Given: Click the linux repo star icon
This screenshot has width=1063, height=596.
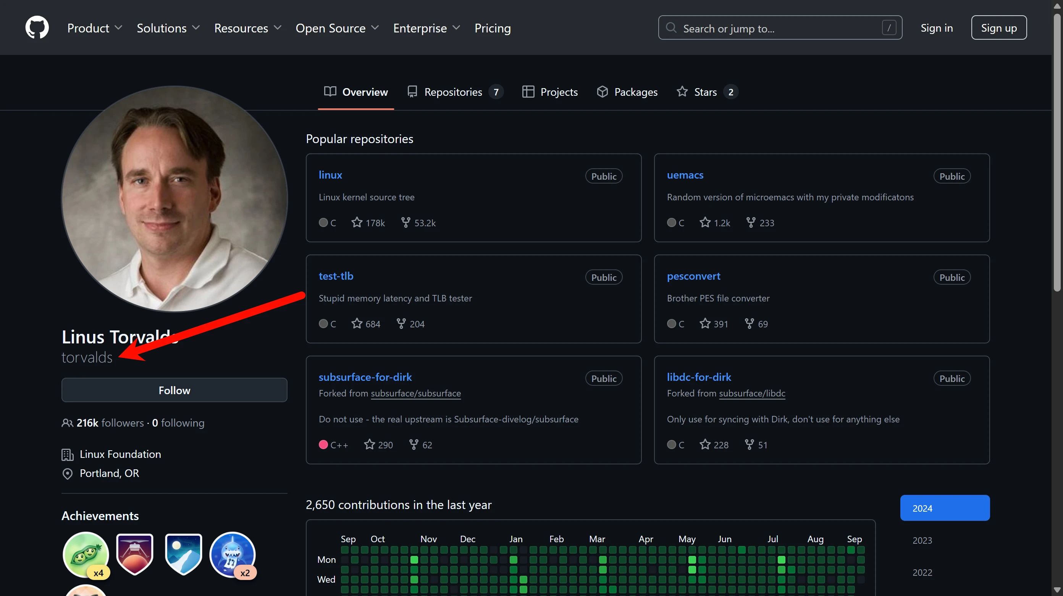Looking at the screenshot, I should point(357,223).
